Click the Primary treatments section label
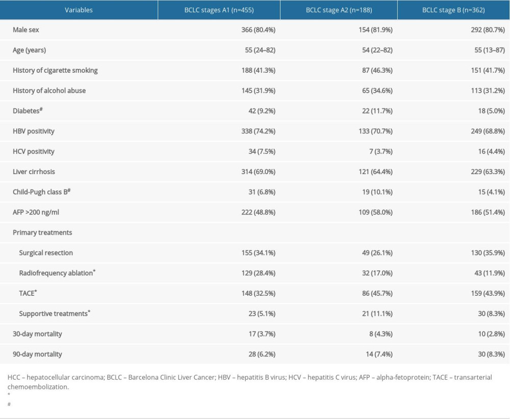Viewport: 510px width, 419px height. (x=42, y=233)
